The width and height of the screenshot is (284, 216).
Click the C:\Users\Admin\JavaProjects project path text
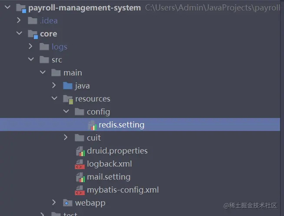tap(212, 8)
